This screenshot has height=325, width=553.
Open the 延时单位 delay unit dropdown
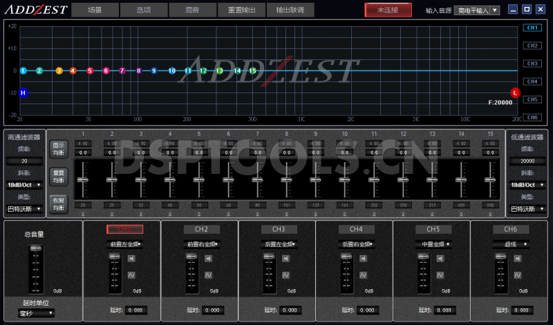click(36, 313)
